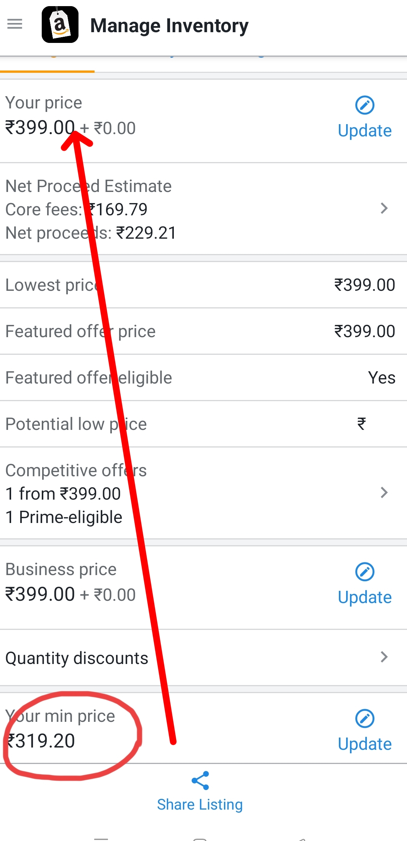This screenshot has width=407, height=841.
Task: Tap the Potential low price rupee value
Action: coord(361,424)
